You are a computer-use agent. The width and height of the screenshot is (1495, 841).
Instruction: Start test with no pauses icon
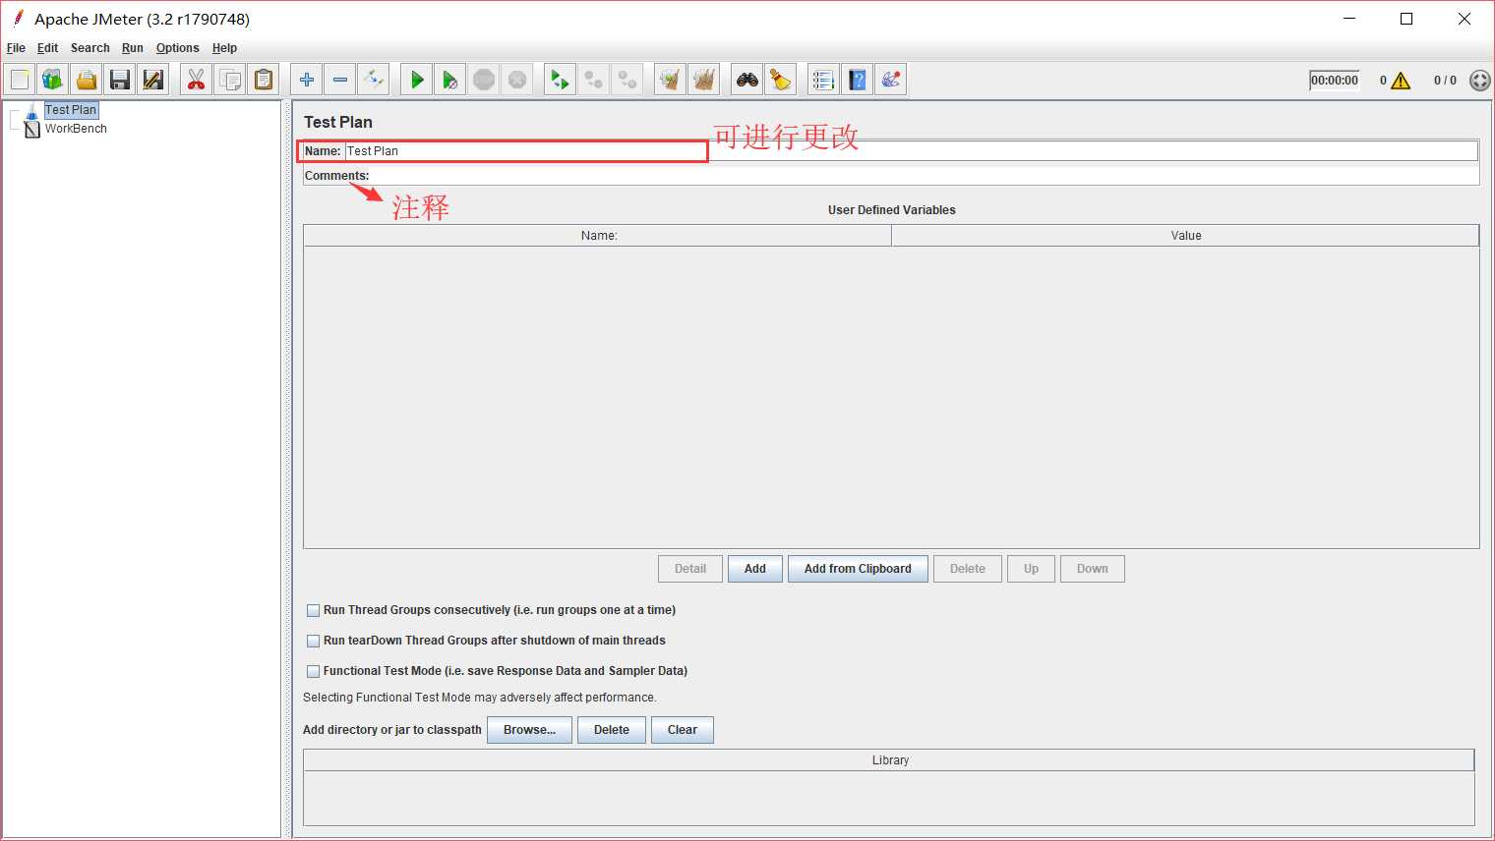tap(450, 80)
